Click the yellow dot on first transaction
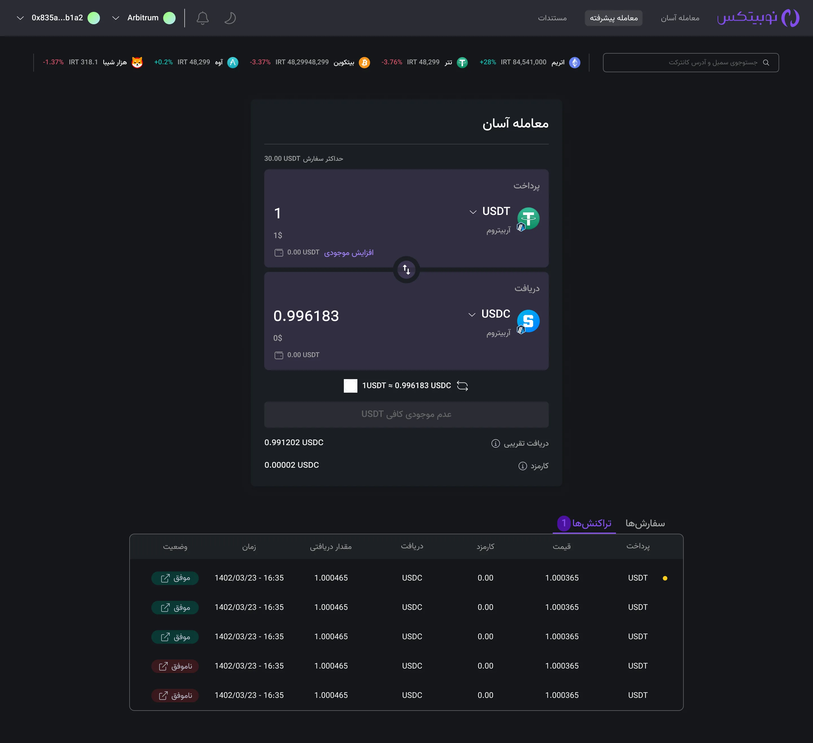813x743 pixels. point(665,578)
